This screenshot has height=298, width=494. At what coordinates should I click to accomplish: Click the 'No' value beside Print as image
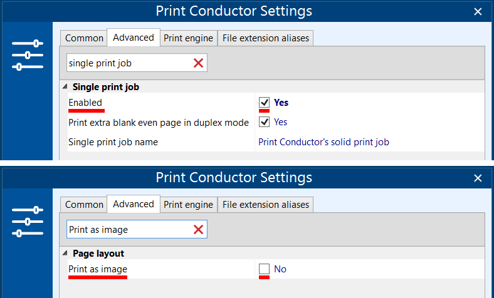pos(280,269)
